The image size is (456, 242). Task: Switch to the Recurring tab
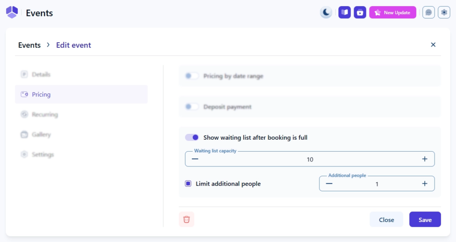click(x=45, y=114)
